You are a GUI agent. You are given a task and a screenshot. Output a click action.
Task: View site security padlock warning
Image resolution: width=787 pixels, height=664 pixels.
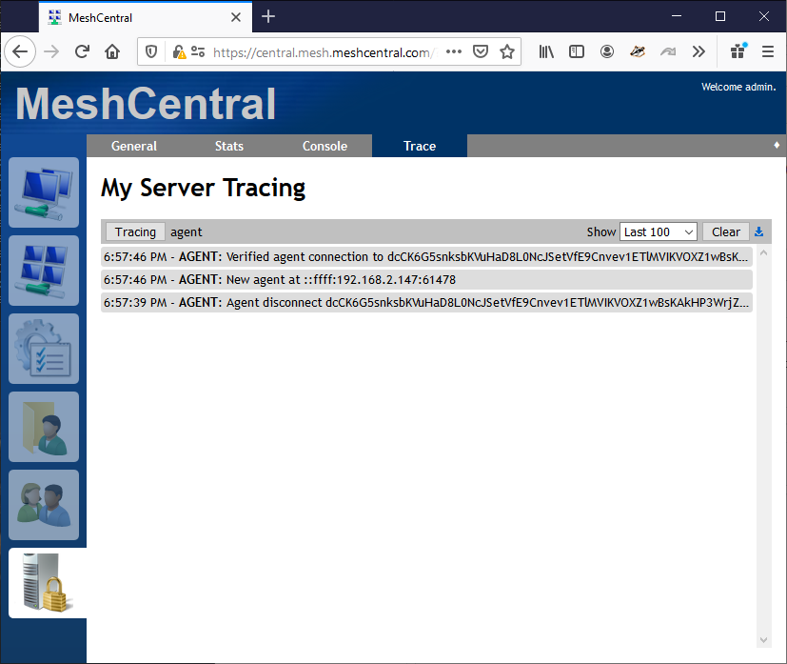pyautogui.click(x=179, y=51)
